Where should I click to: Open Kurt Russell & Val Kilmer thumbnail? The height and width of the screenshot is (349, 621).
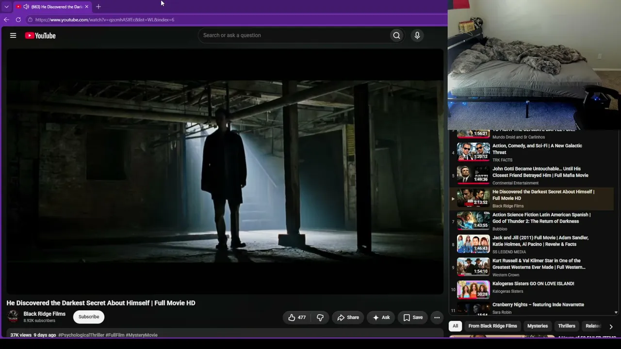pyautogui.click(x=473, y=267)
